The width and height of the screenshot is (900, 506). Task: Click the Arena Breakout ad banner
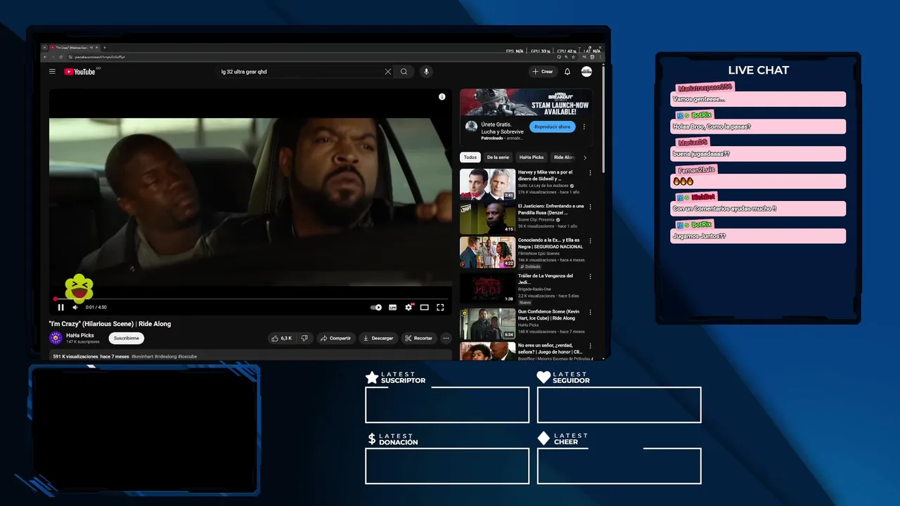(525, 103)
